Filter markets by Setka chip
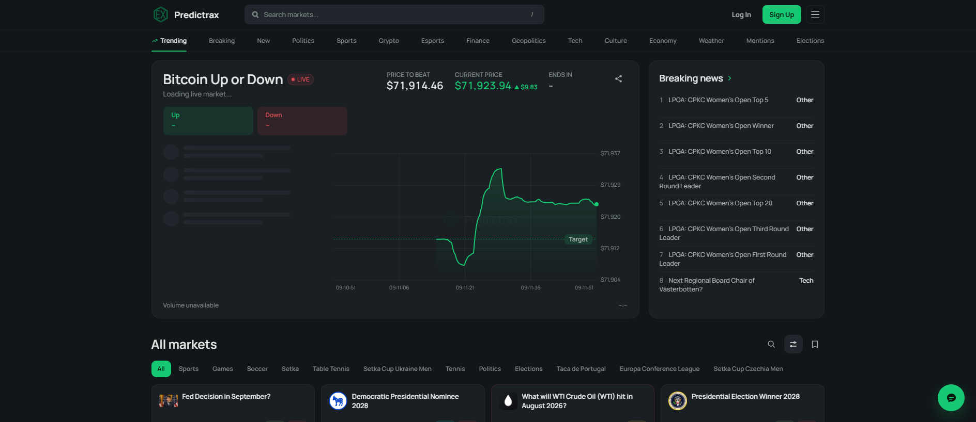Screen dimensions: 976x422 point(290,369)
